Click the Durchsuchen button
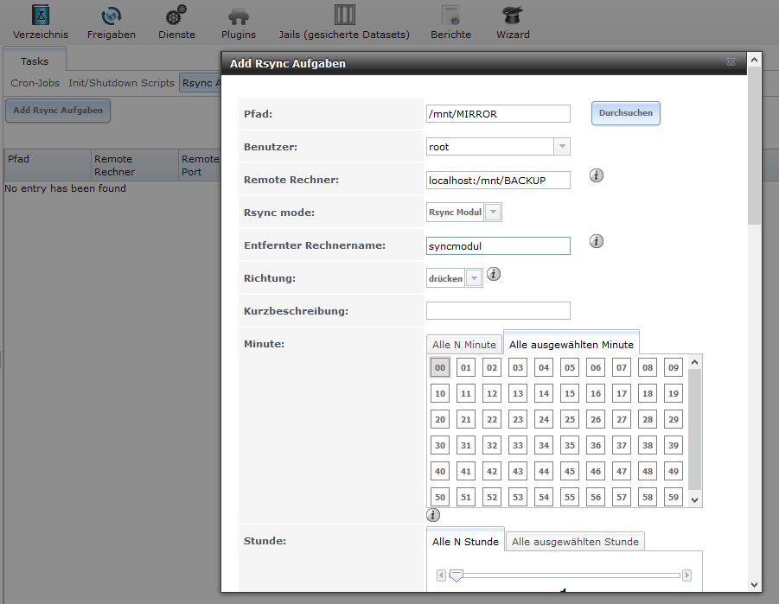 pos(625,114)
